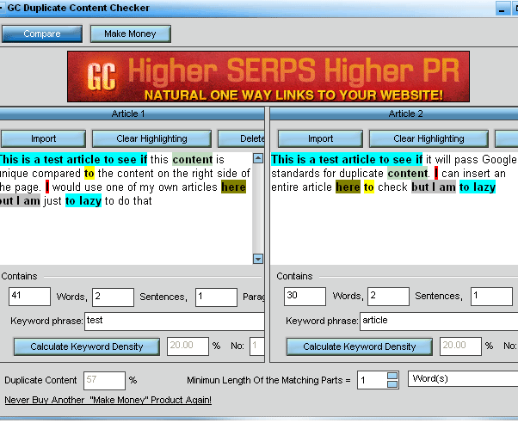Click Delete button in Article 1

[x=241, y=138]
